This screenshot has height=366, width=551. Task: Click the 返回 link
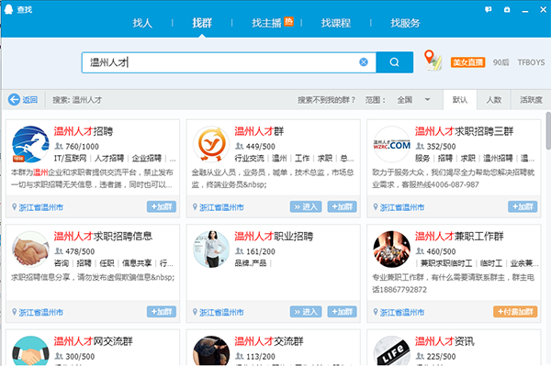pos(30,100)
